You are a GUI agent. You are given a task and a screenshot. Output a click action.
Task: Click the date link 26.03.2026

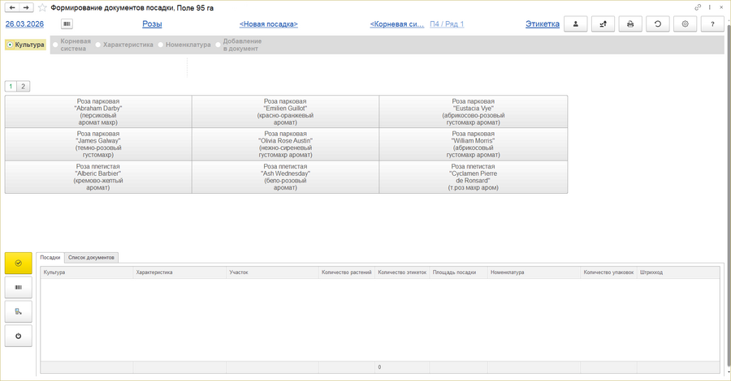tap(24, 24)
